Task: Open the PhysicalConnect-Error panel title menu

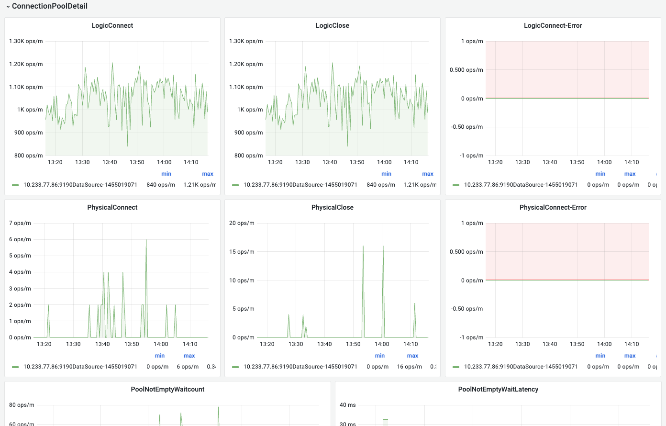Action: [x=553, y=207]
